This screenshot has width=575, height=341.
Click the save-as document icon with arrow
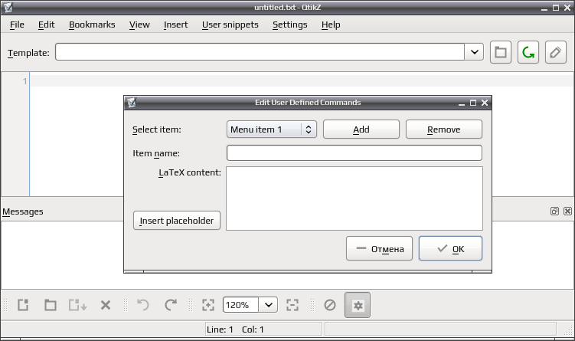[78, 305]
